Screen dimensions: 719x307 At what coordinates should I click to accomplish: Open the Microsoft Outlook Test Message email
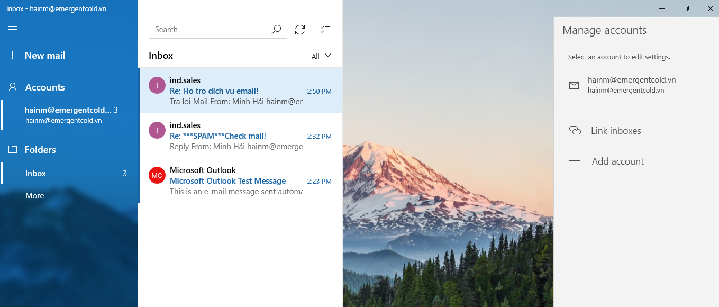pos(227,181)
